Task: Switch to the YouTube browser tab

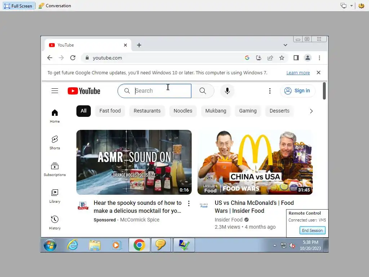Action: pyautogui.click(x=87, y=45)
